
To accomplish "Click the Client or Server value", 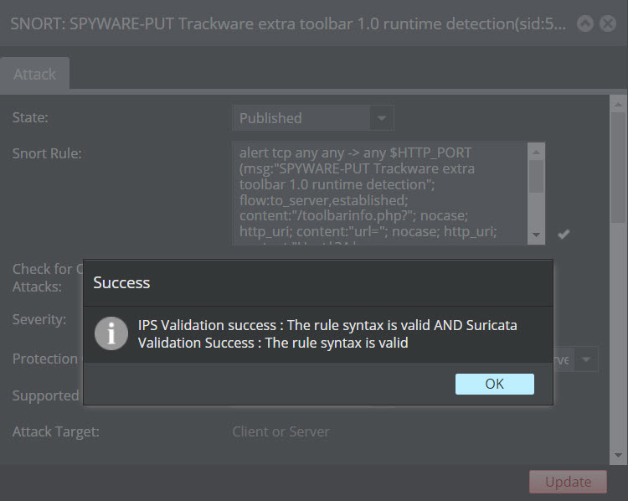I will coord(281,431).
